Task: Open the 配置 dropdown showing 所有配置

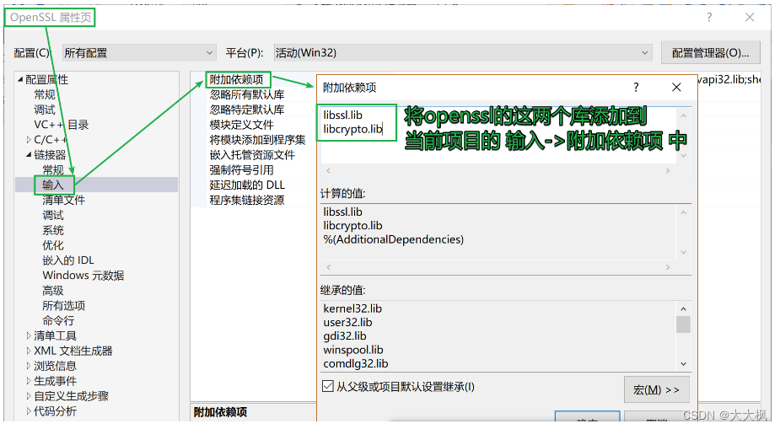Action: click(139, 53)
